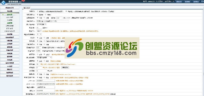This screenshot has height=96, width=204.
Task: Click the text field starting with 100集分宝
Action: pos(53,21)
